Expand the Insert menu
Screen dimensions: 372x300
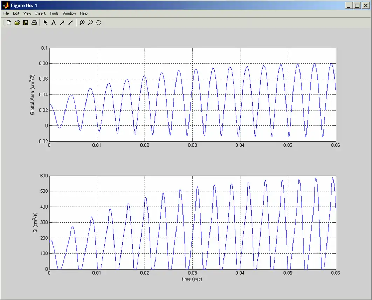(x=40, y=13)
